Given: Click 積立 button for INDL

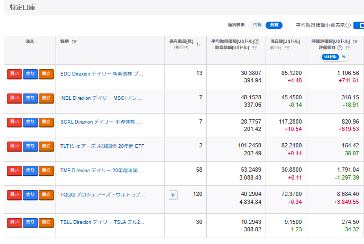Looking at the screenshot, I should point(46,98).
